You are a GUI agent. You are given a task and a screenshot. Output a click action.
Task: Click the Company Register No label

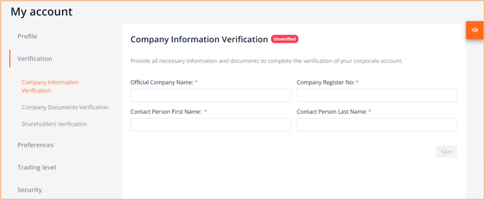[x=325, y=82]
